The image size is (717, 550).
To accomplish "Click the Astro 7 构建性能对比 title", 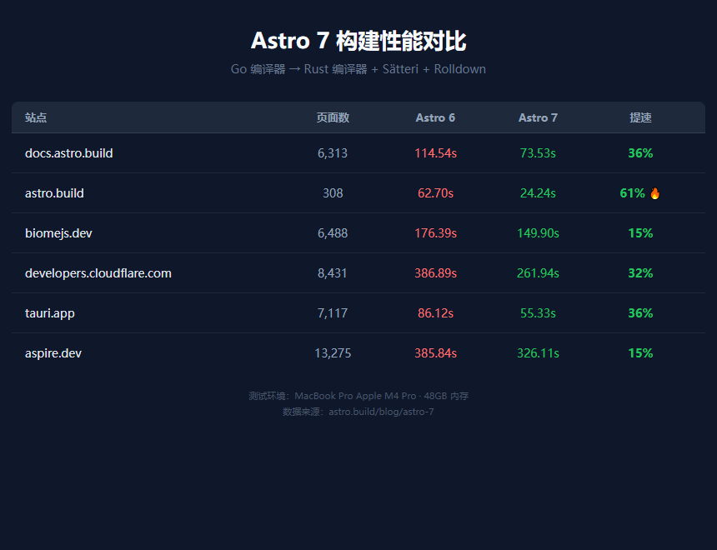I will (358, 41).
